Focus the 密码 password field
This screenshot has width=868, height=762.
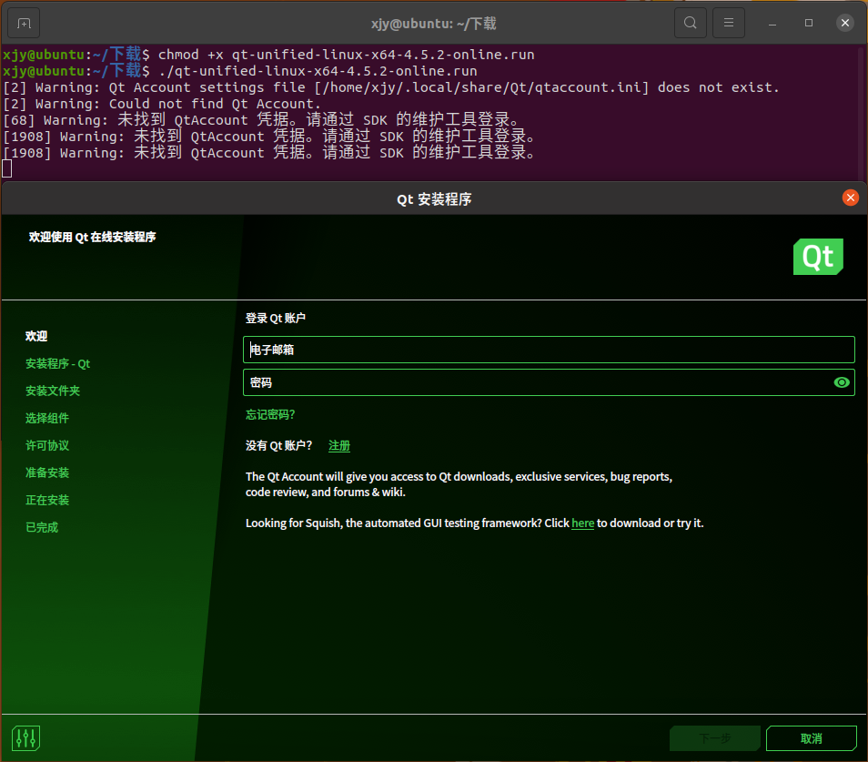click(549, 382)
